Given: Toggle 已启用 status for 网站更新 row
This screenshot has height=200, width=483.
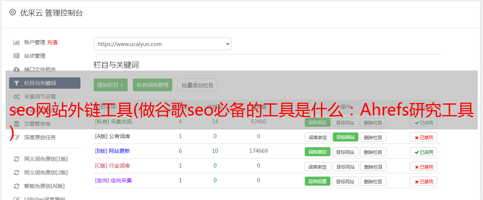Looking at the screenshot, I should click(x=423, y=152).
